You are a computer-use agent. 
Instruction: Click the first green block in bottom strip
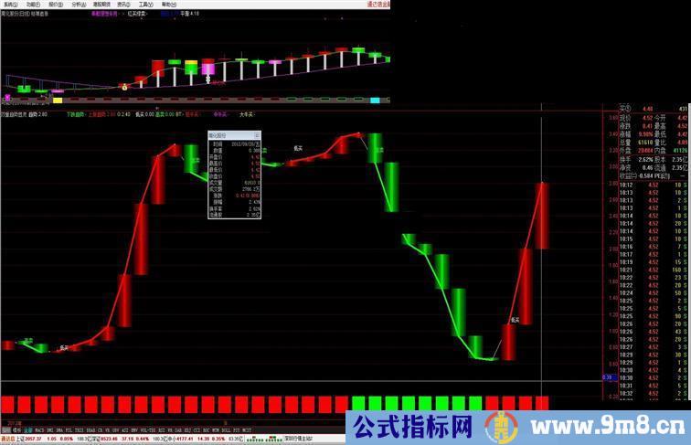pos(359,403)
